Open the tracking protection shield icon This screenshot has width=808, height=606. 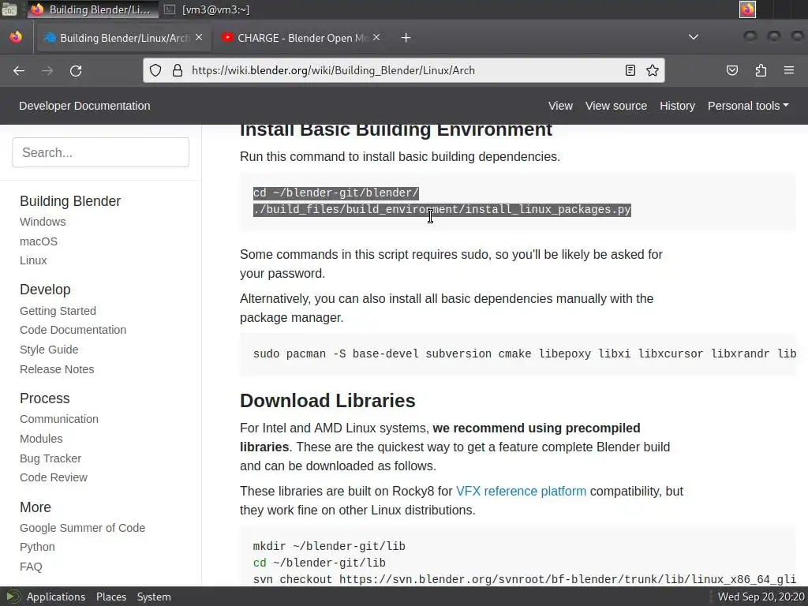(155, 70)
